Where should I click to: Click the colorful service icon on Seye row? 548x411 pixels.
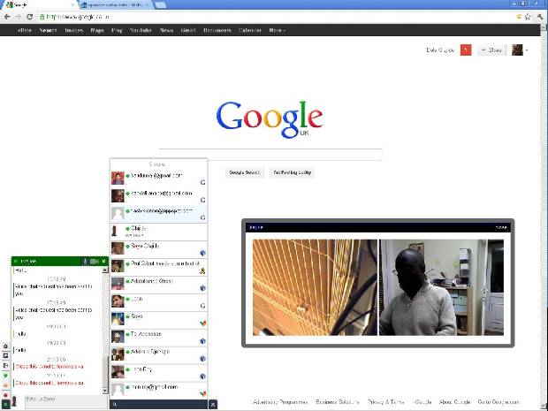point(202,323)
